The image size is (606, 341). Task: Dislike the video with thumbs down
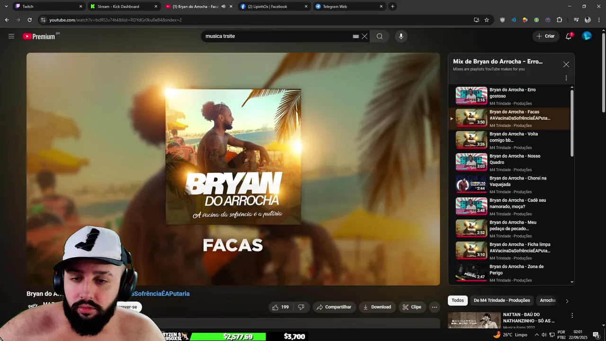click(301, 307)
